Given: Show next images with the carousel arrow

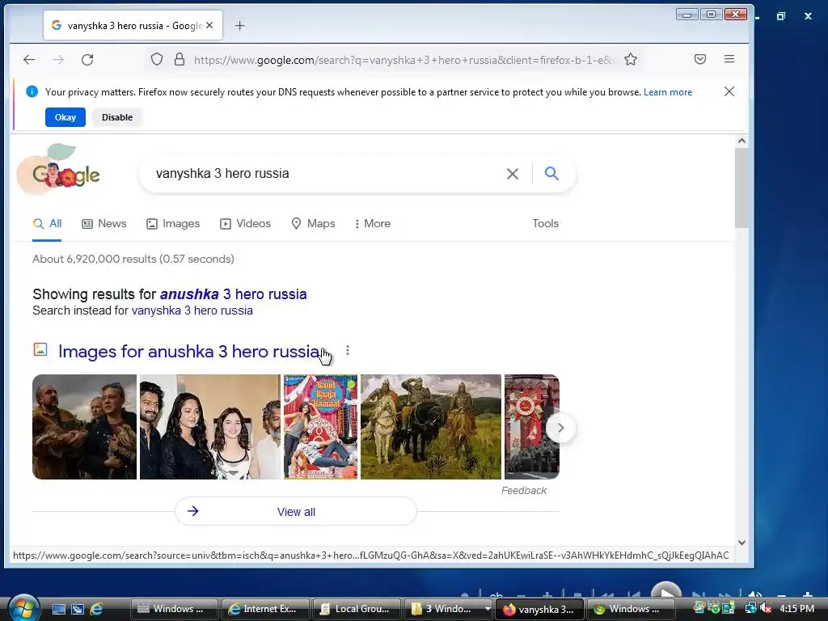Looking at the screenshot, I should tap(561, 428).
